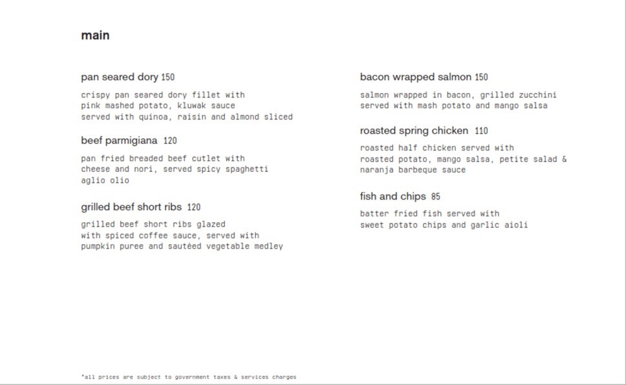Click the 'main' section heading
The width and height of the screenshot is (626, 385).
pyautogui.click(x=95, y=36)
